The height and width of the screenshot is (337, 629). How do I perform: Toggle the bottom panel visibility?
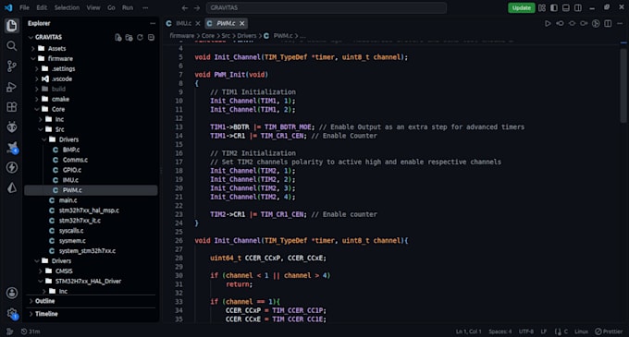point(566,7)
